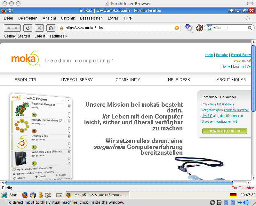
Task: Click the orange Go arrow in address bar
Action: pos(177,28)
